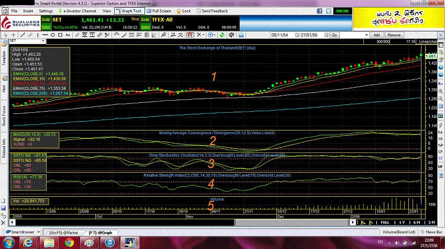
Task: Click the Remove indicator button
Action: [x=394, y=35]
